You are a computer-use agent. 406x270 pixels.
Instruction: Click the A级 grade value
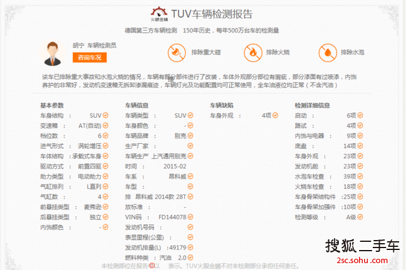(x=351, y=217)
